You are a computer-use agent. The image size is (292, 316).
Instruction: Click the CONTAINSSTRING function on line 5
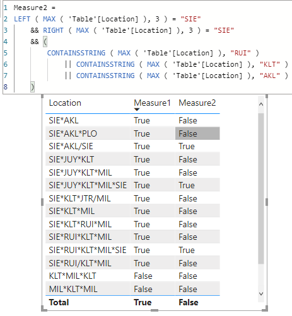point(76,53)
